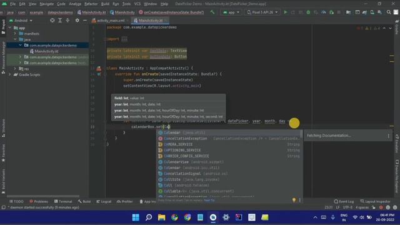Open the VCS menu
The width and height of the screenshot is (400, 225).
tap(137, 4)
